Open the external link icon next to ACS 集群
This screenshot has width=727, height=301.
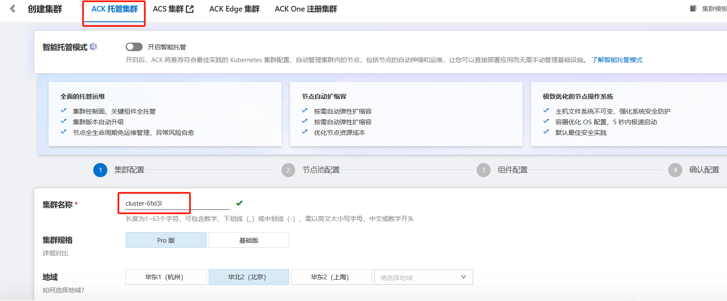190,9
